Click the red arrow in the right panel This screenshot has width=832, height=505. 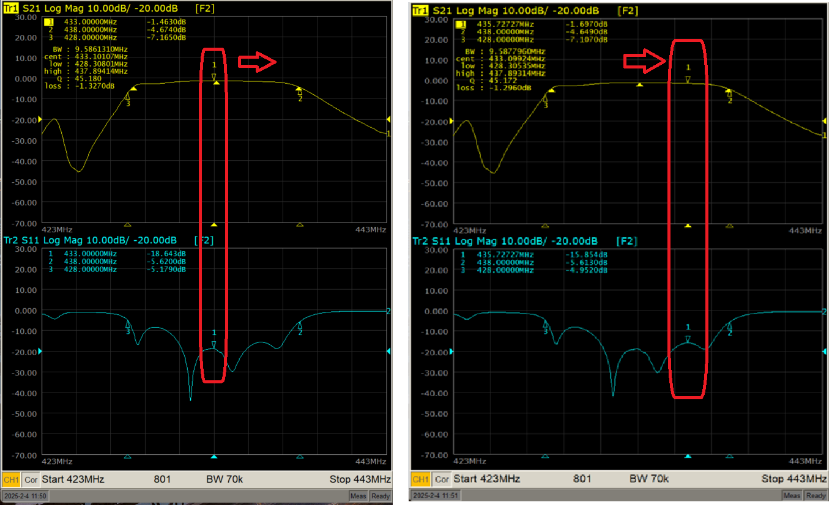[x=644, y=61]
